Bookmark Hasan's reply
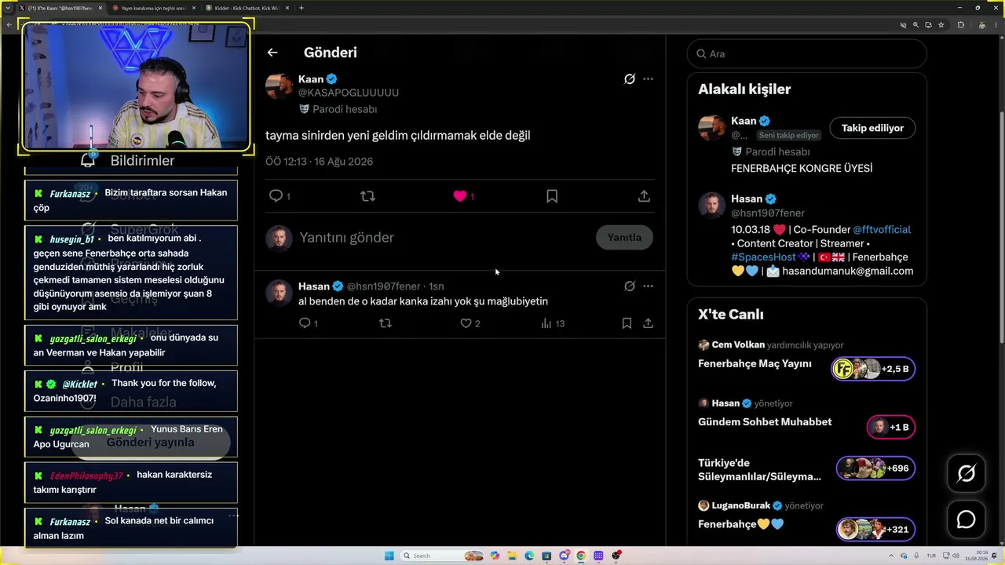Viewport: 1005px width, 565px height. 627,323
